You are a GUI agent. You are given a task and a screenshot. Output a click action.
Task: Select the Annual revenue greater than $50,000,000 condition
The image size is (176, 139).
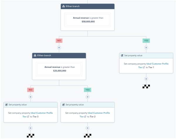[87, 20]
